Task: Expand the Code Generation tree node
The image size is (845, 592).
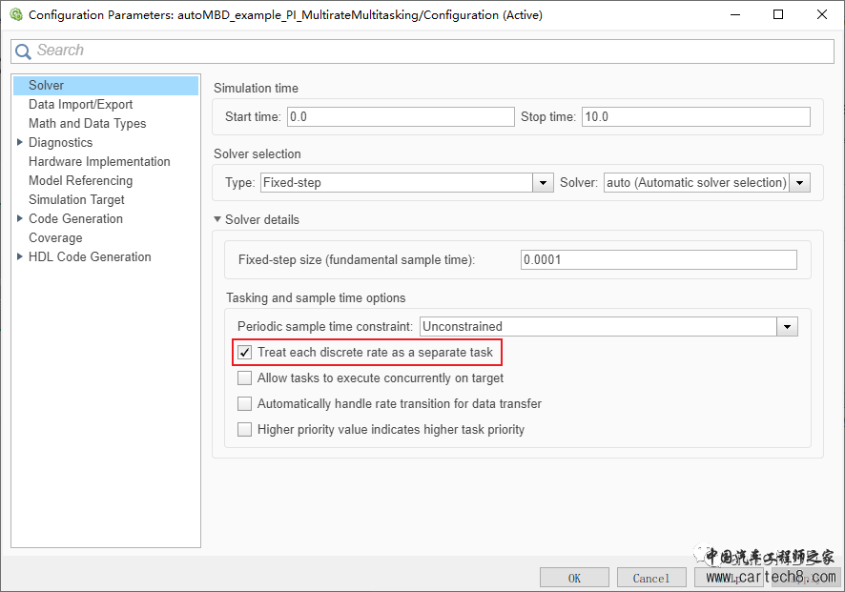Action: (20, 218)
